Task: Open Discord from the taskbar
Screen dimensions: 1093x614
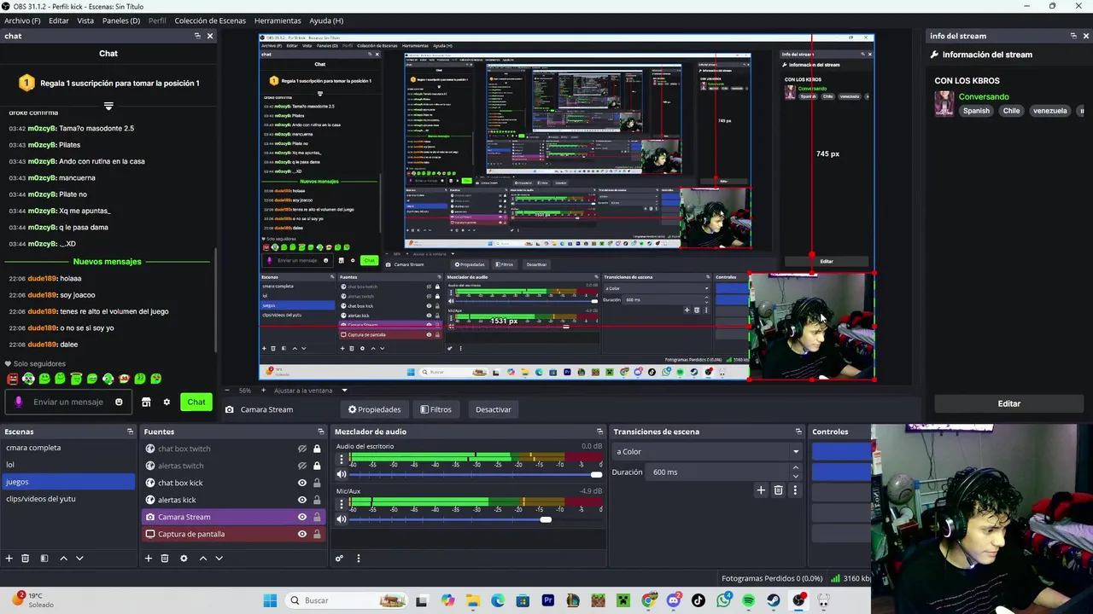Action: click(675, 600)
